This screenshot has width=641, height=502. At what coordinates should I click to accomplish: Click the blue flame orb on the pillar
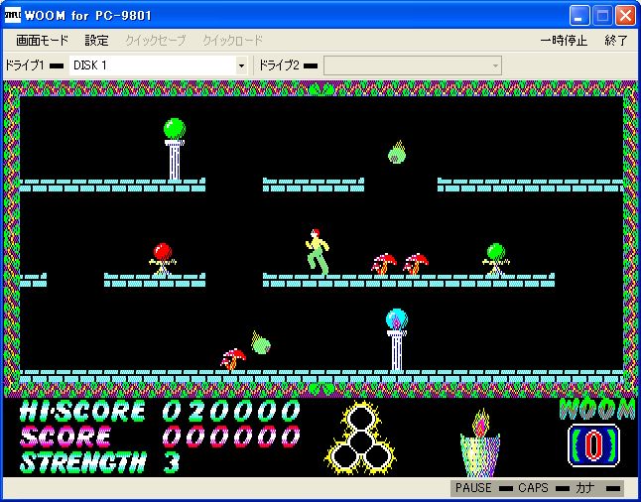click(397, 318)
